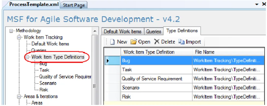Screen dimensions: 267x106
Task: Select Quality of Service Requirement tree node
Action: click(x=65, y=76)
